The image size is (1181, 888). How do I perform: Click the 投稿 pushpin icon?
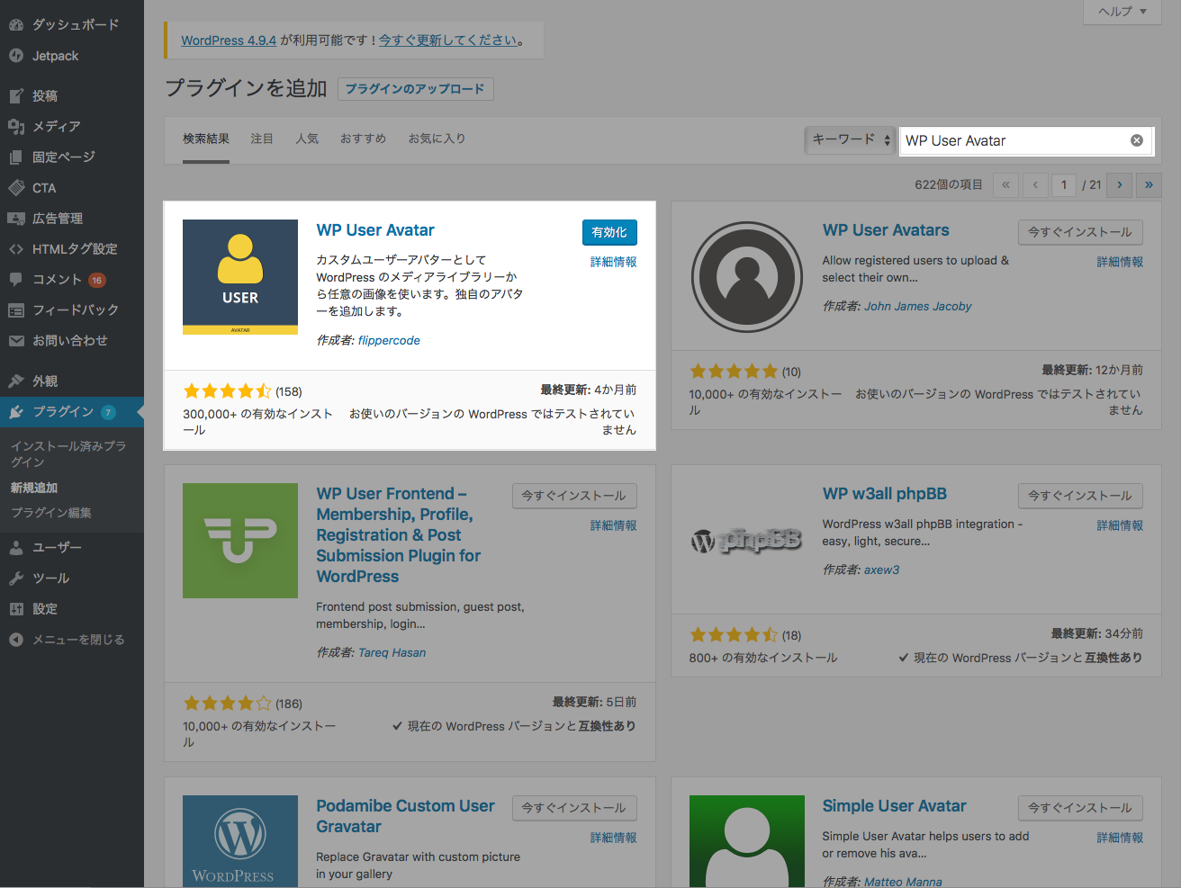[16, 96]
